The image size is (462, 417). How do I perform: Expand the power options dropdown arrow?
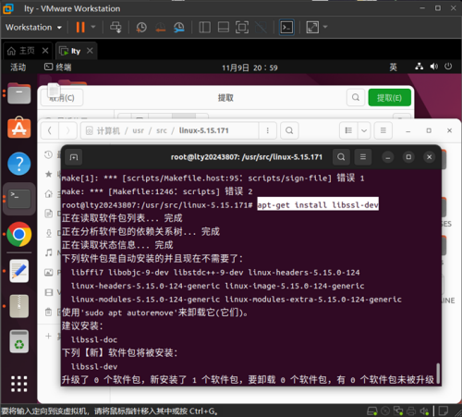pos(93,27)
